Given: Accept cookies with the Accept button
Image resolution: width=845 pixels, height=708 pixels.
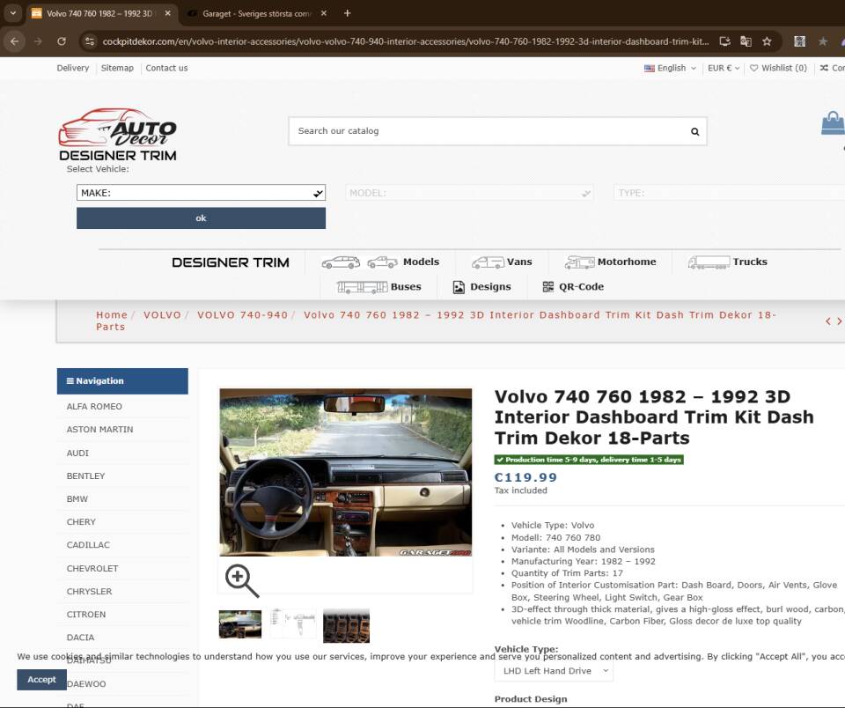Looking at the screenshot, I should click(x=41, y=680).
